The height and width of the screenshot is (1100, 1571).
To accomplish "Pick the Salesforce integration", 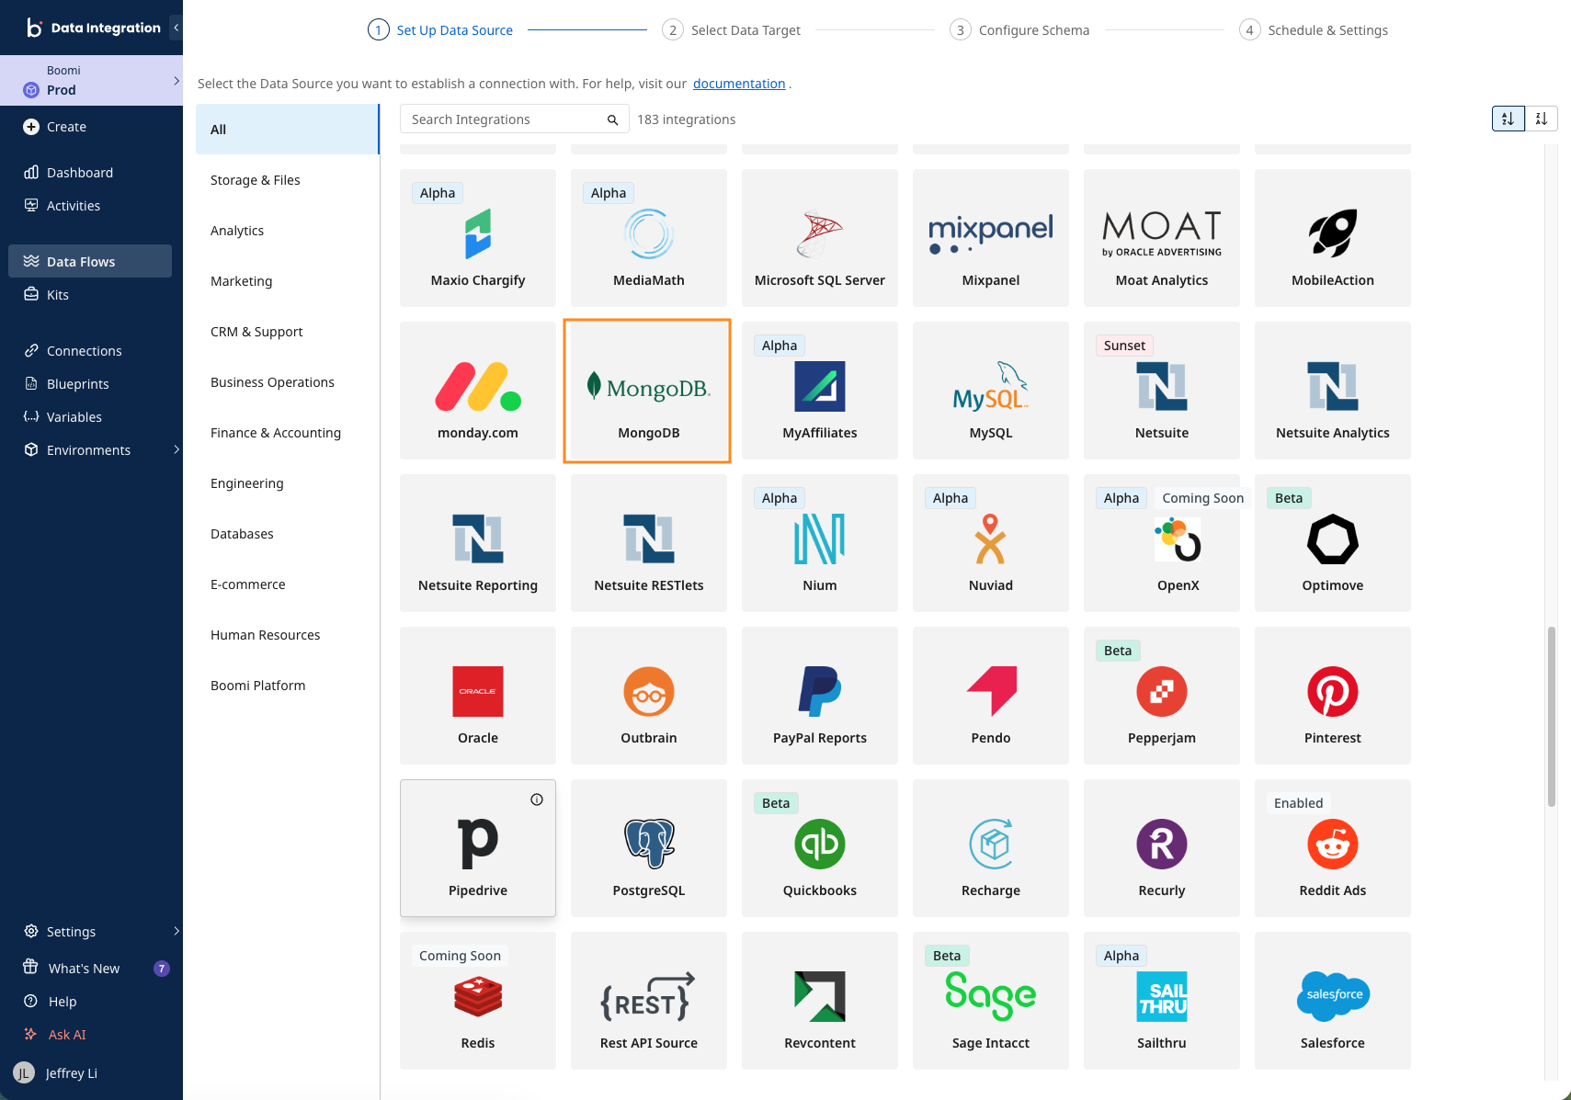I will point(1333,1001).
